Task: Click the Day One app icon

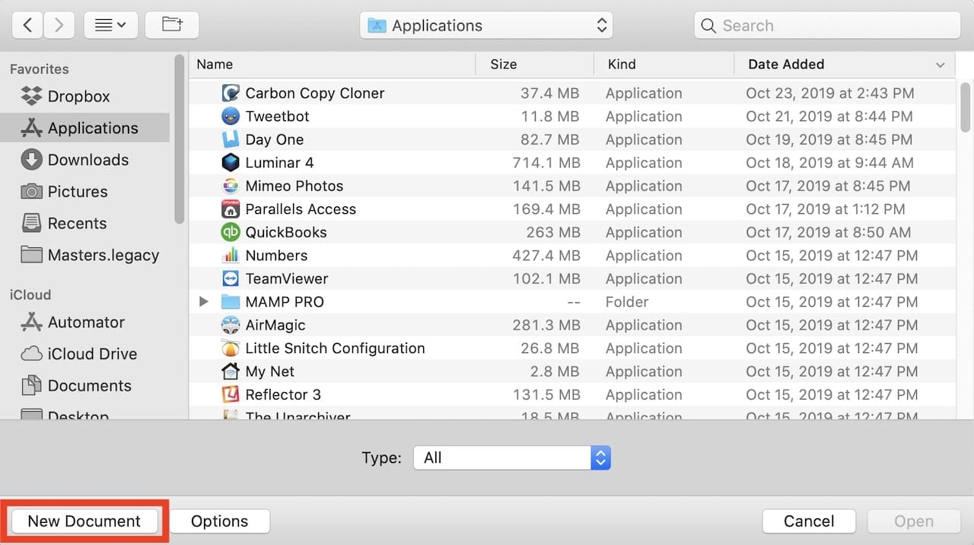Action: pos(231,139)
